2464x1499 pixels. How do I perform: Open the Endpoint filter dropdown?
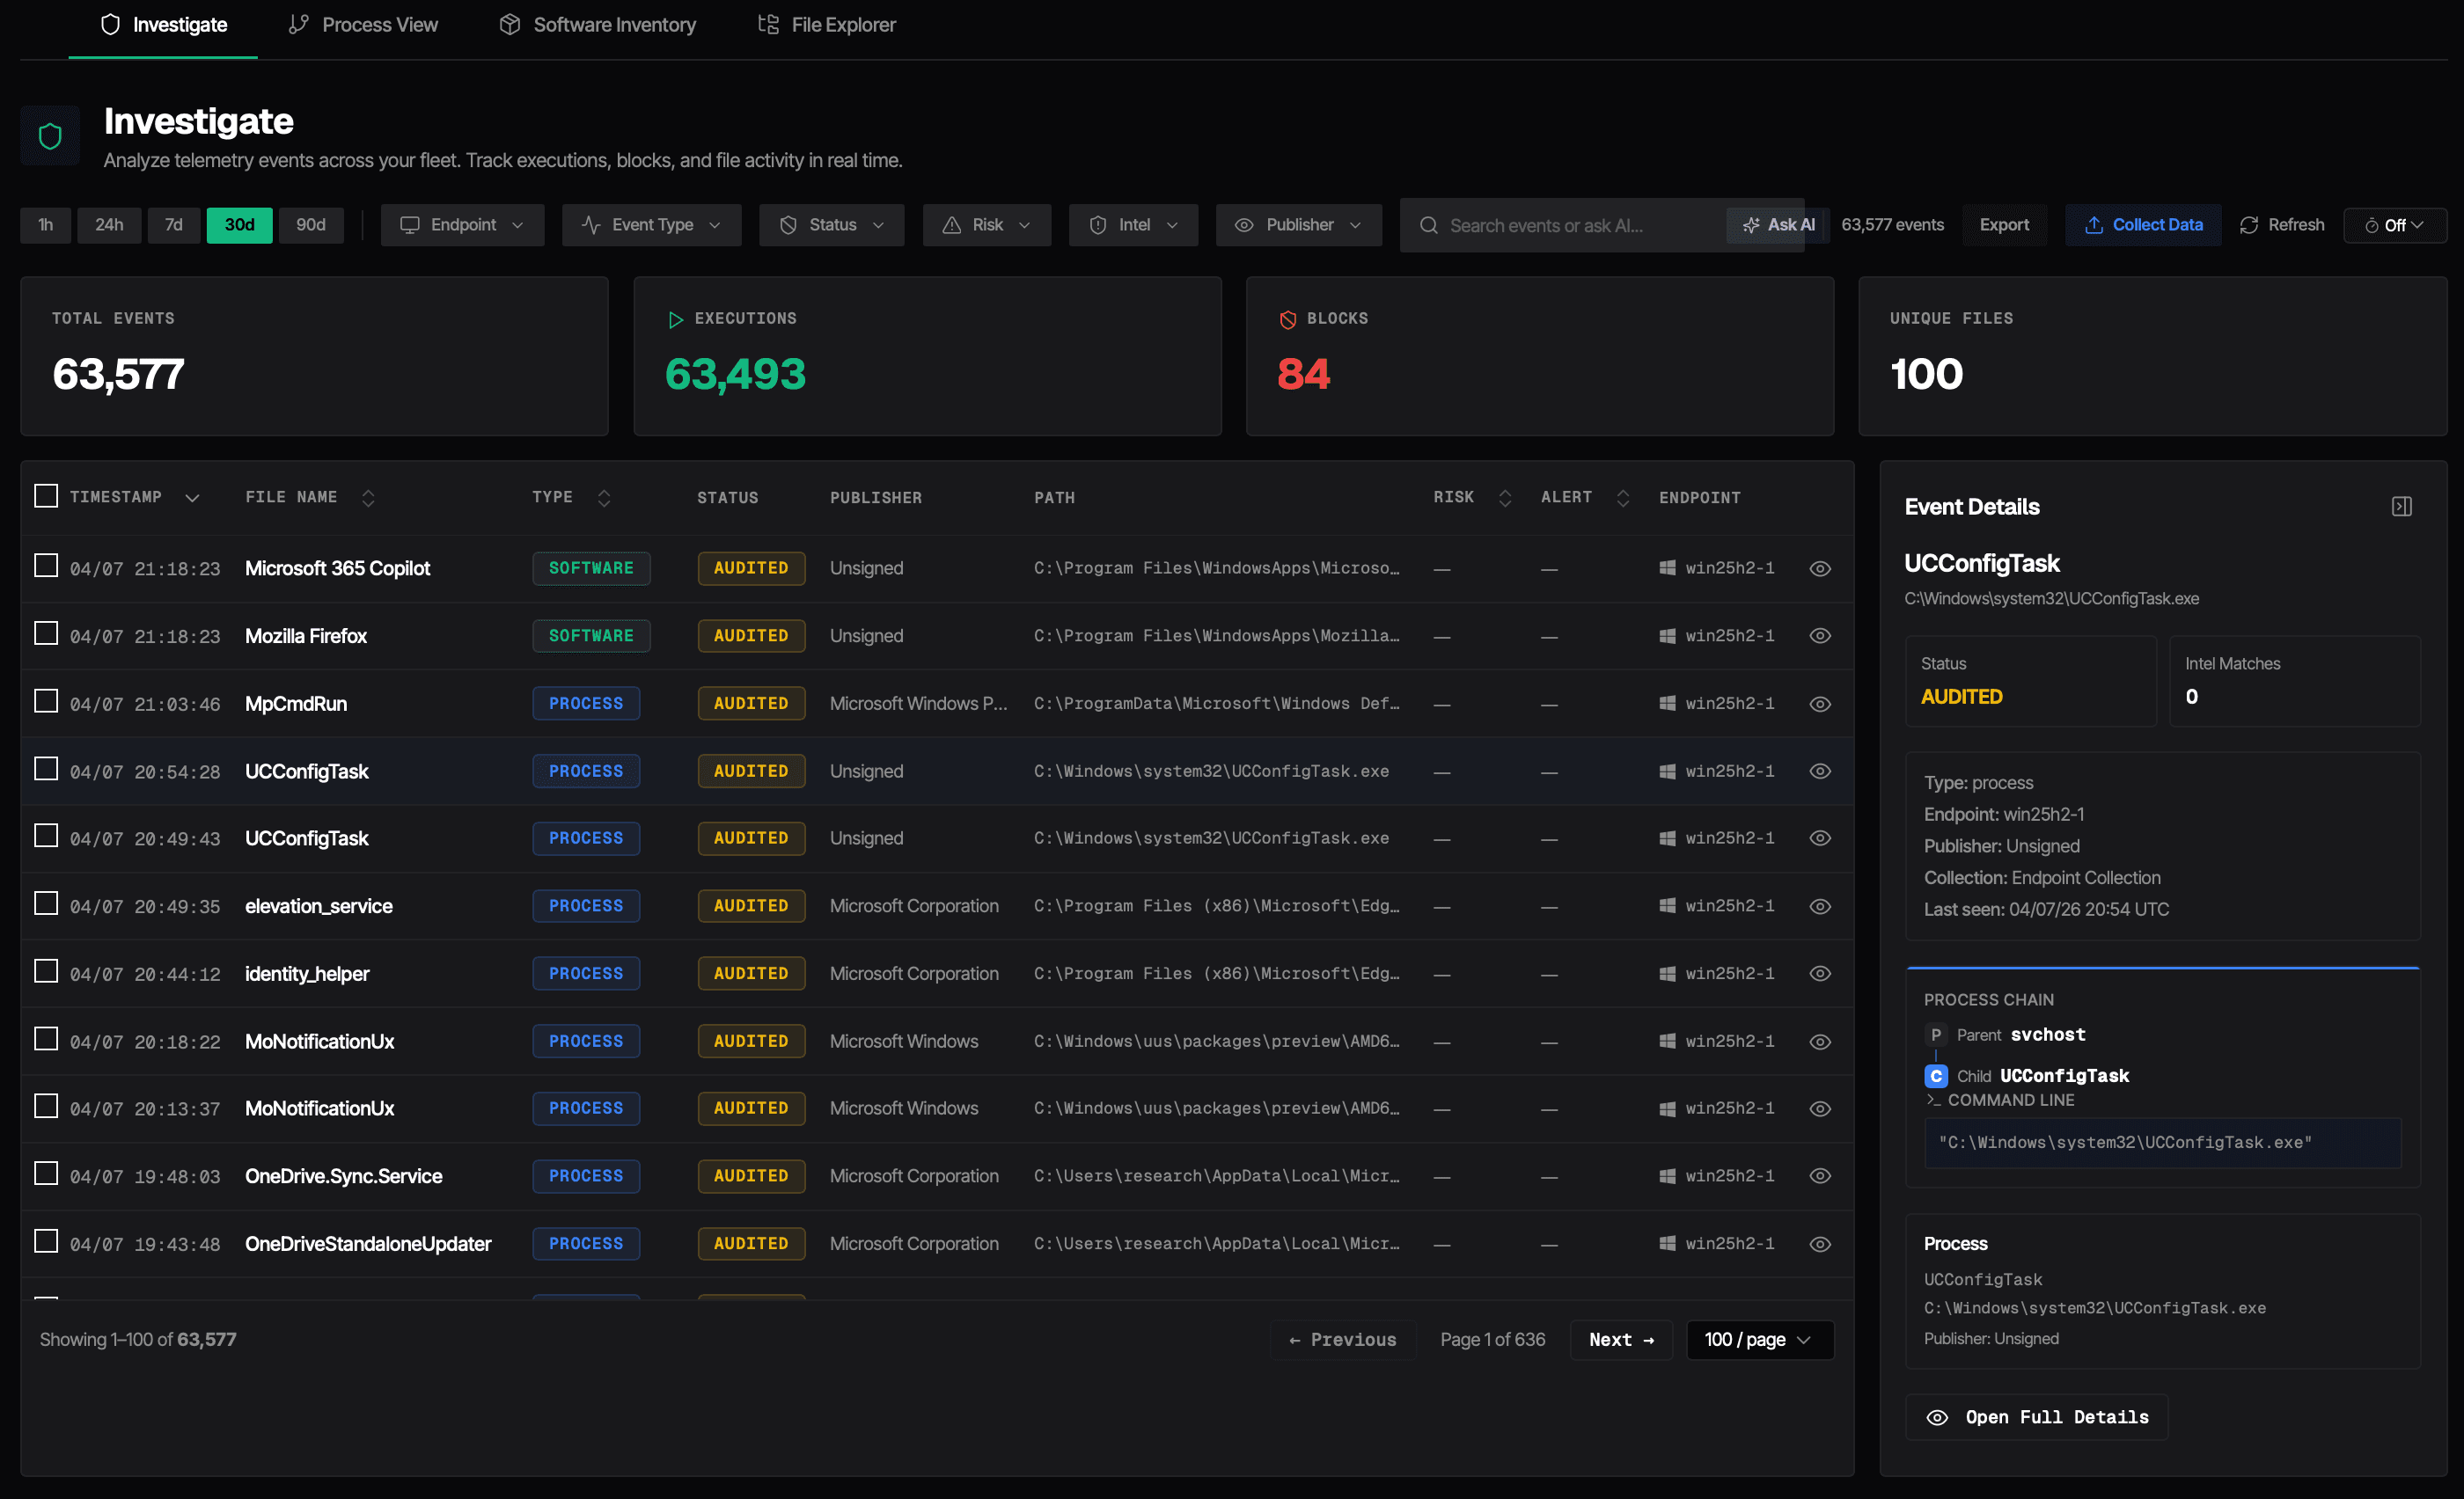462,225
